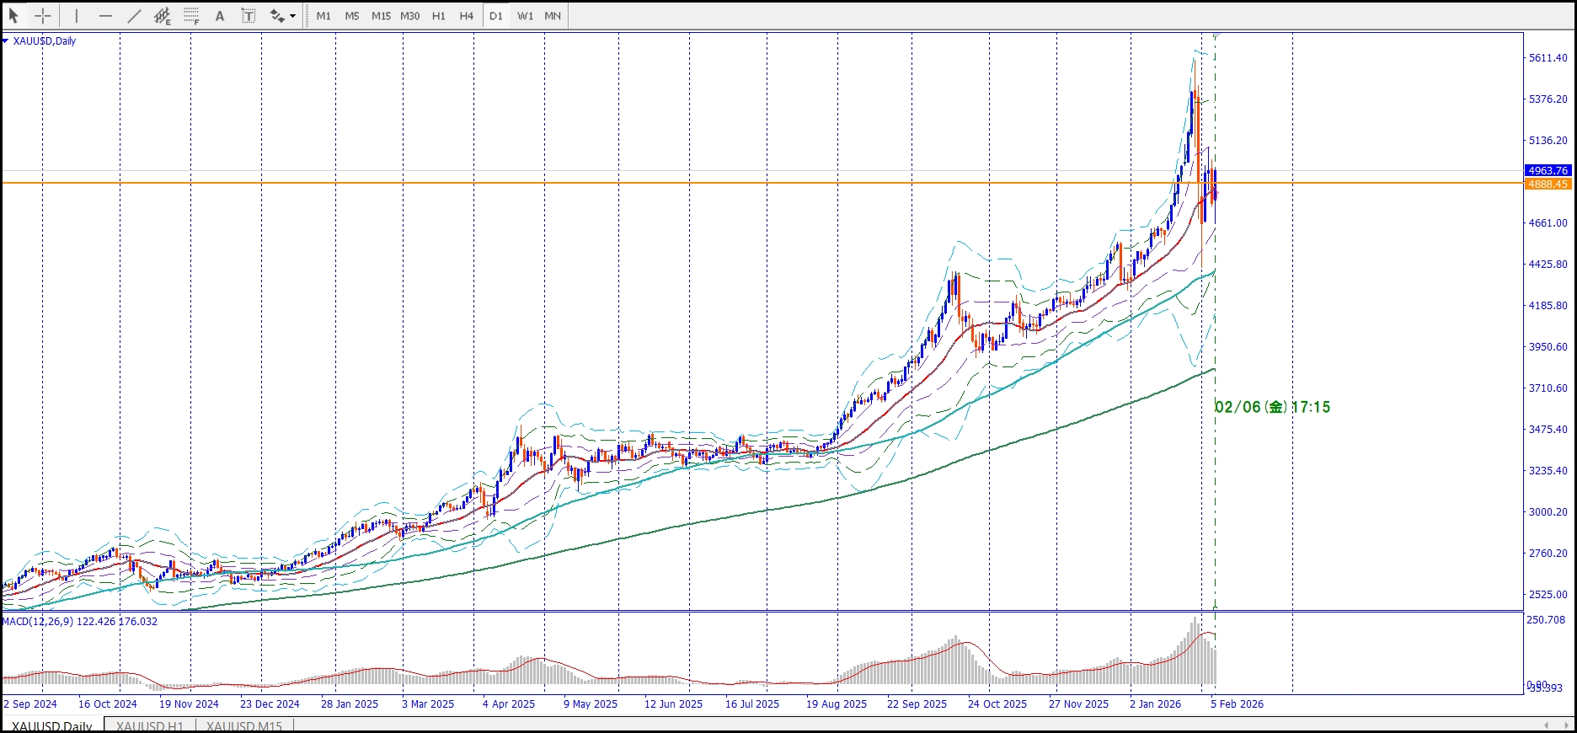
Task: Select the cursor arrow tool
Action: [x=13, y=16]
